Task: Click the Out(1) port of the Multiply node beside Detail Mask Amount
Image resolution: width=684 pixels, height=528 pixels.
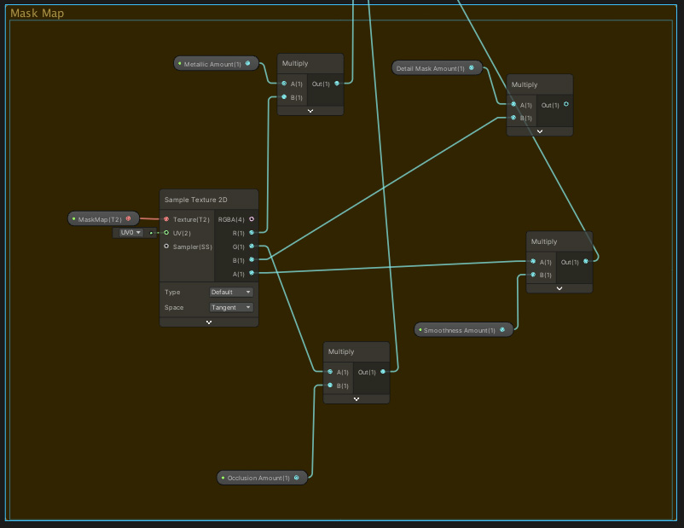Action: (565, 105)
